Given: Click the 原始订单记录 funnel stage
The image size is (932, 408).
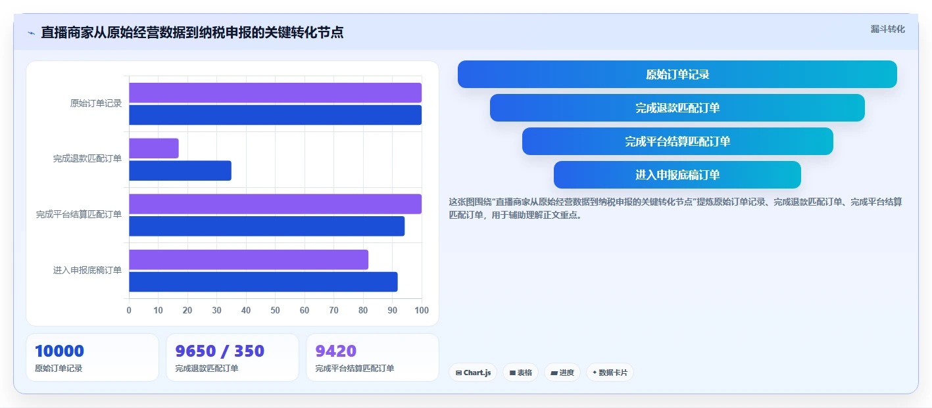Looking at the screenshot, I should pyautogui.click(x=677, y=74).
